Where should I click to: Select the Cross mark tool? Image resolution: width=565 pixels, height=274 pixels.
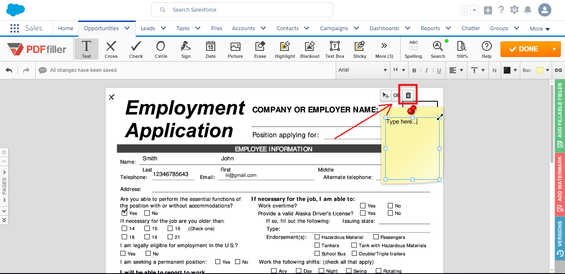(111, 49)
